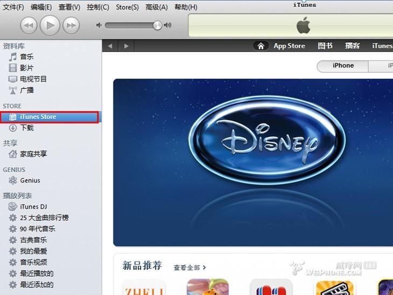Viewport: 393px width, 295px height.
Task: Open the 文件(F) menu
Action: click(x=13, y=7)
